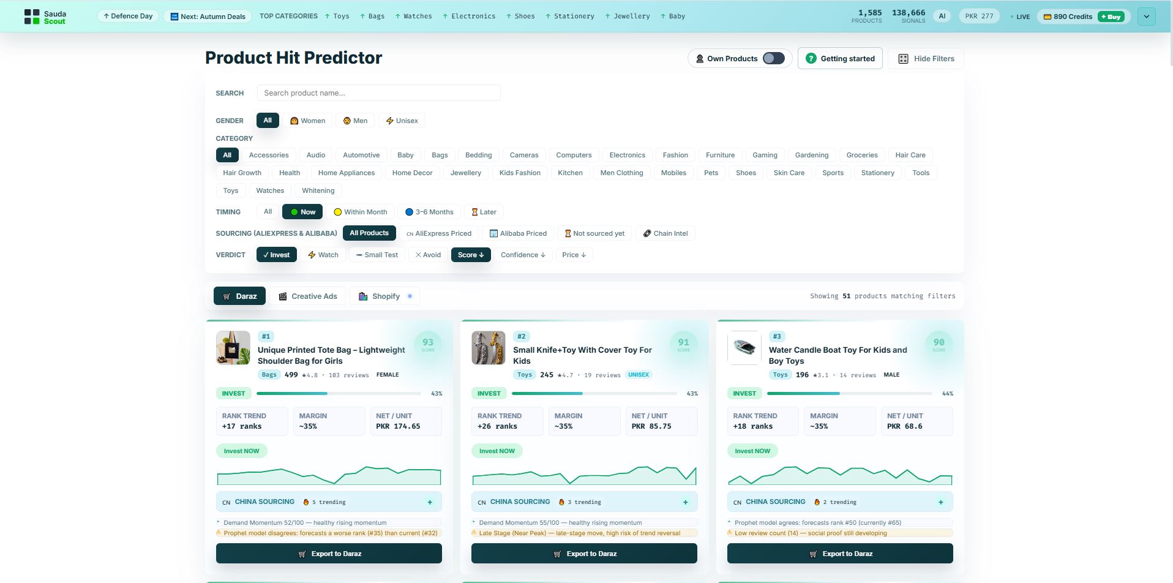Select the Women gender filter
The width and height of the screenshot is (1173, 583).
pos(308,121)
